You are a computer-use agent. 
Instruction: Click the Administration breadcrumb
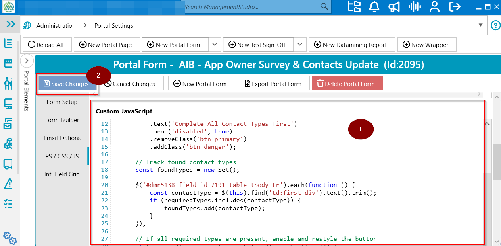tap(56, 25)
